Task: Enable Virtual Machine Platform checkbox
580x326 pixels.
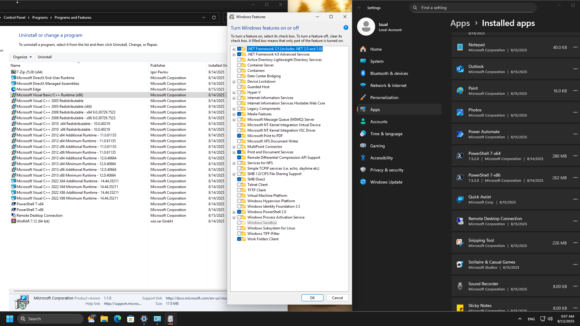Action: pyautogui.click(x=239, y=196)
